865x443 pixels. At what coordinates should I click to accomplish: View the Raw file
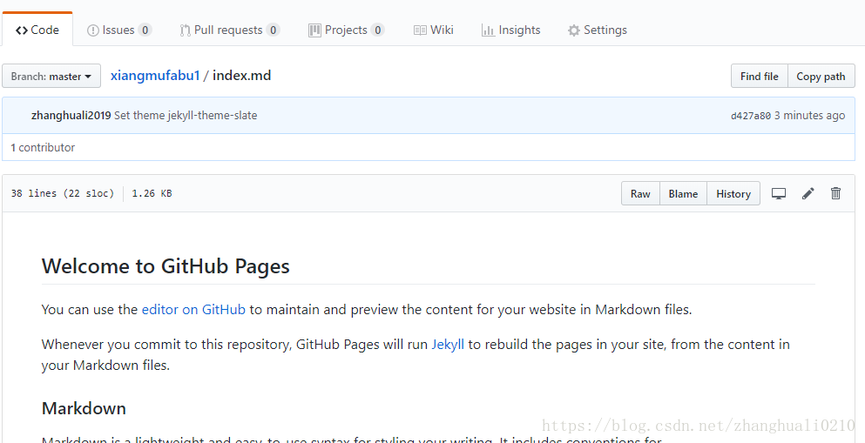click(x=640, y=193)
